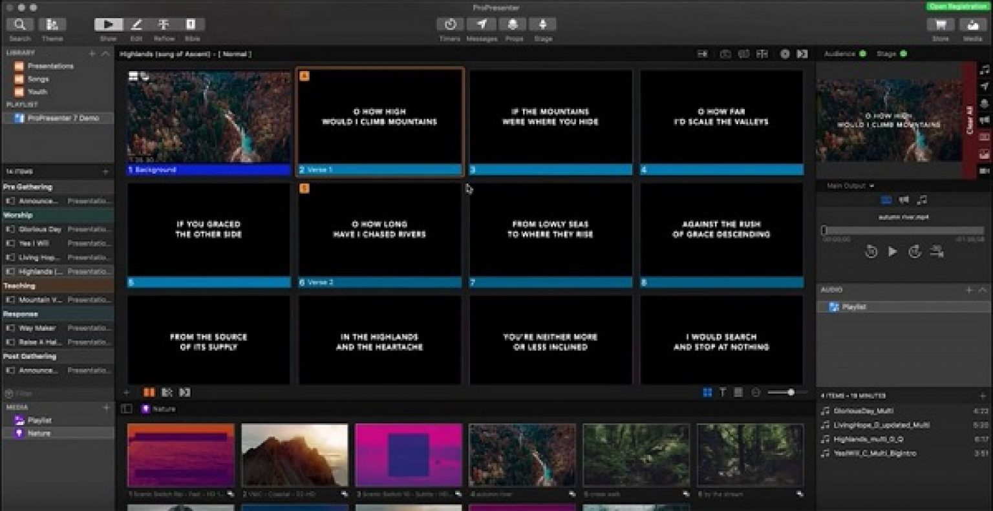Viewport: 993px width, 511px height.
Task: Toggle the Audience output indicator
Action: tap(862, 54)
